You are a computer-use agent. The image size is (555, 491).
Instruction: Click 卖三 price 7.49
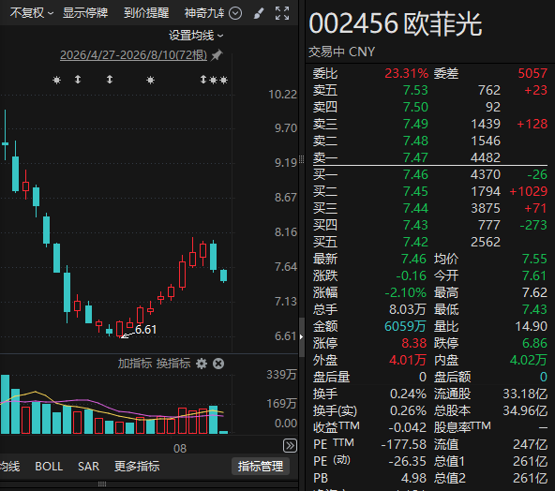point(415,125)
